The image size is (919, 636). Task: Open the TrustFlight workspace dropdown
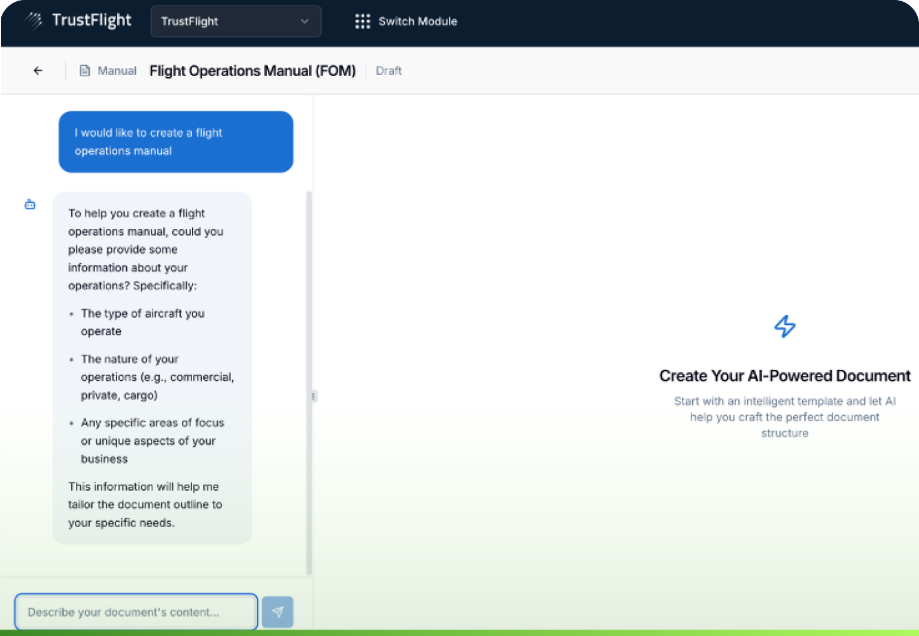pos(235,21)
